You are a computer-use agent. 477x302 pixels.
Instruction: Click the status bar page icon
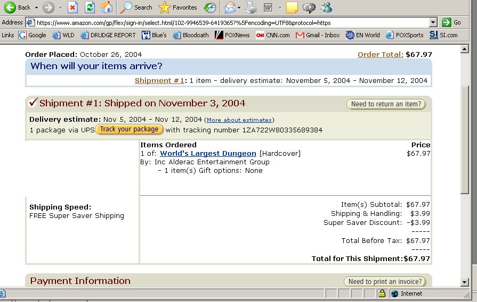[x=3, y=293]
